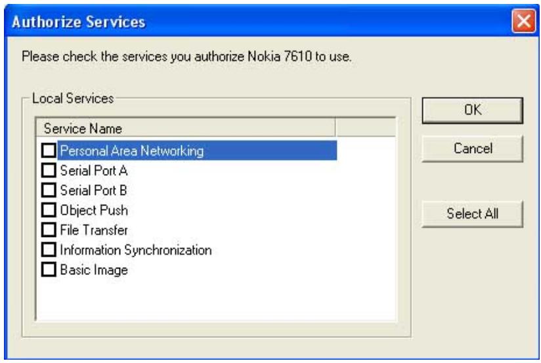Authorize File Transfer via its checkbox

pyautogui.click(x=49, y=230)
